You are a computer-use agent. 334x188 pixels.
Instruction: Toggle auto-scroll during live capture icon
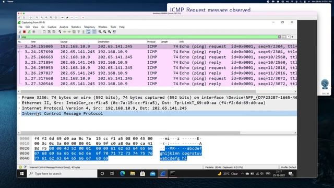tap(88, 32)
